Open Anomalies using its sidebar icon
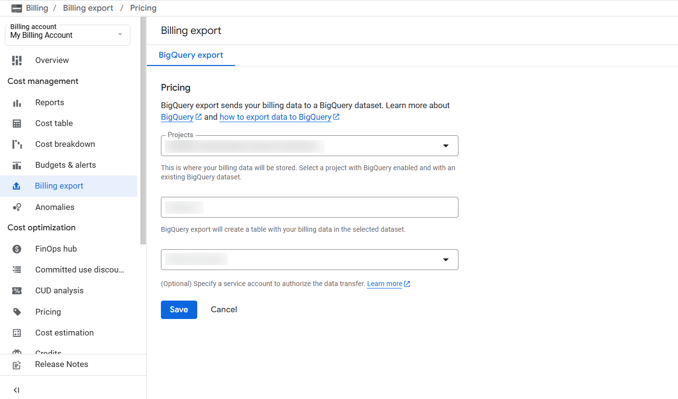This screenshot has width=678, height=399. point(17,207)
